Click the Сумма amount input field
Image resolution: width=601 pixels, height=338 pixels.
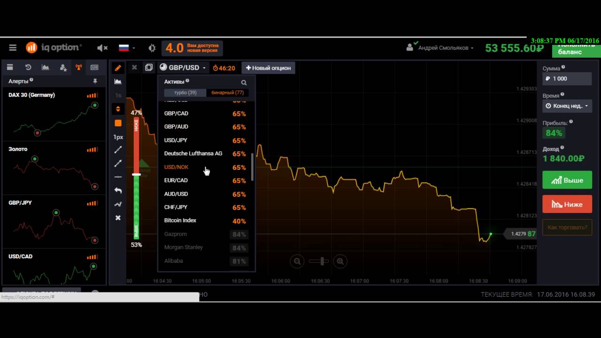point(567,79)
